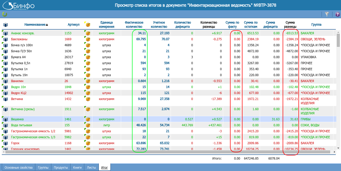Sort by Фактическое количество column header
Viewport: 341px width, 171px height.
134,25
